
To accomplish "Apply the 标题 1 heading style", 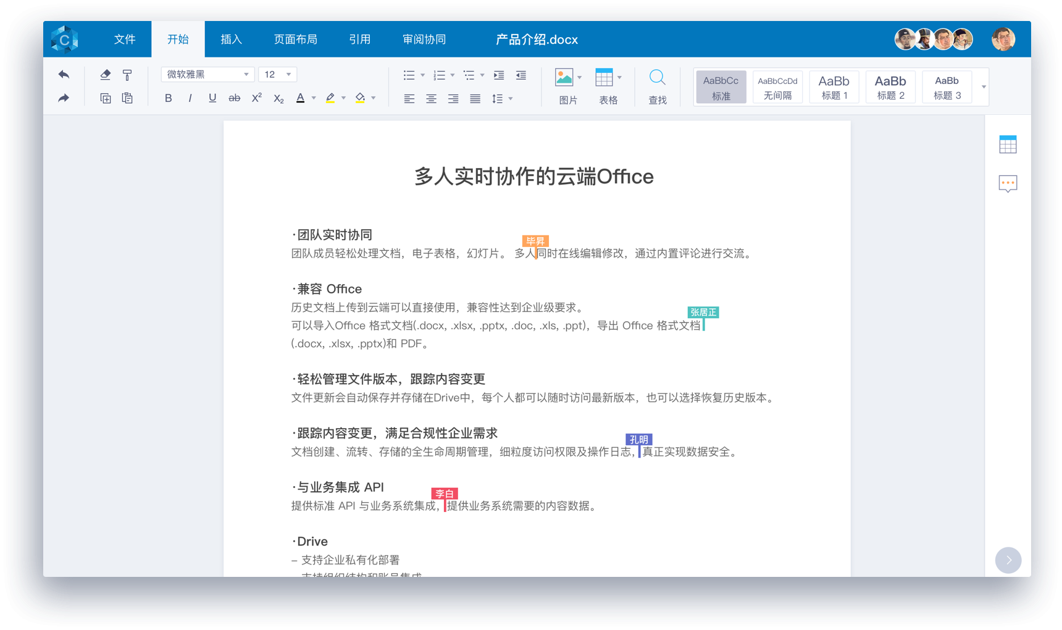I will [x=834, y=87].
